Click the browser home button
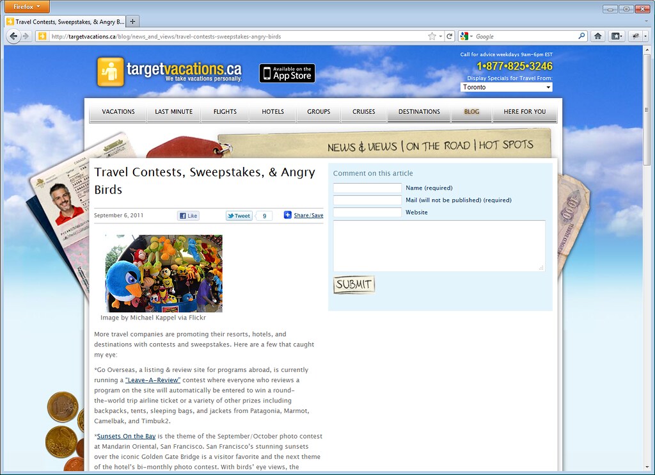The image size is (655, 475). [x=598, y=36]
